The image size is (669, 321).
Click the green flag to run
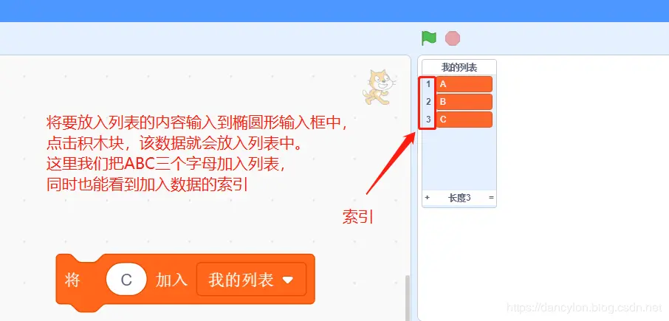coord(429,38)
